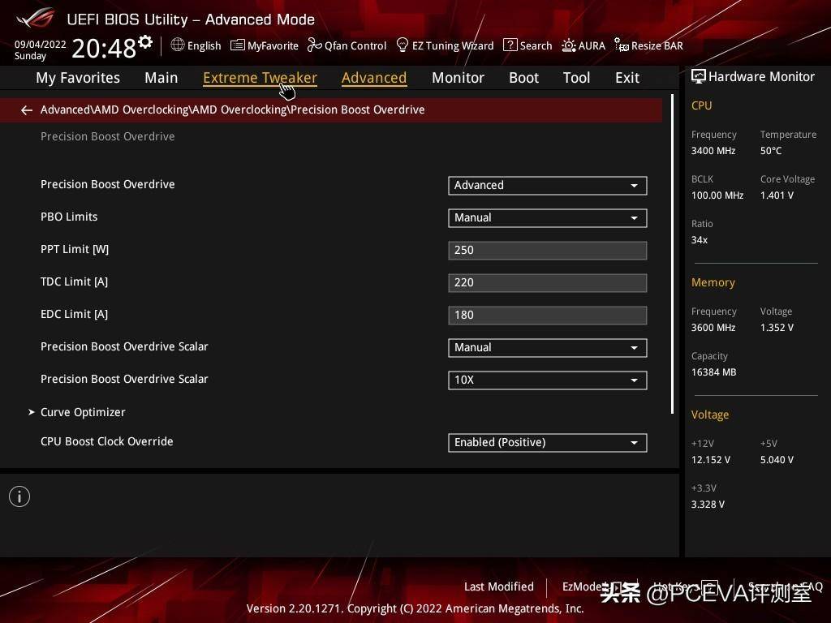
Task: Click the 34x ratio value
Action: [x=700, y=239]
